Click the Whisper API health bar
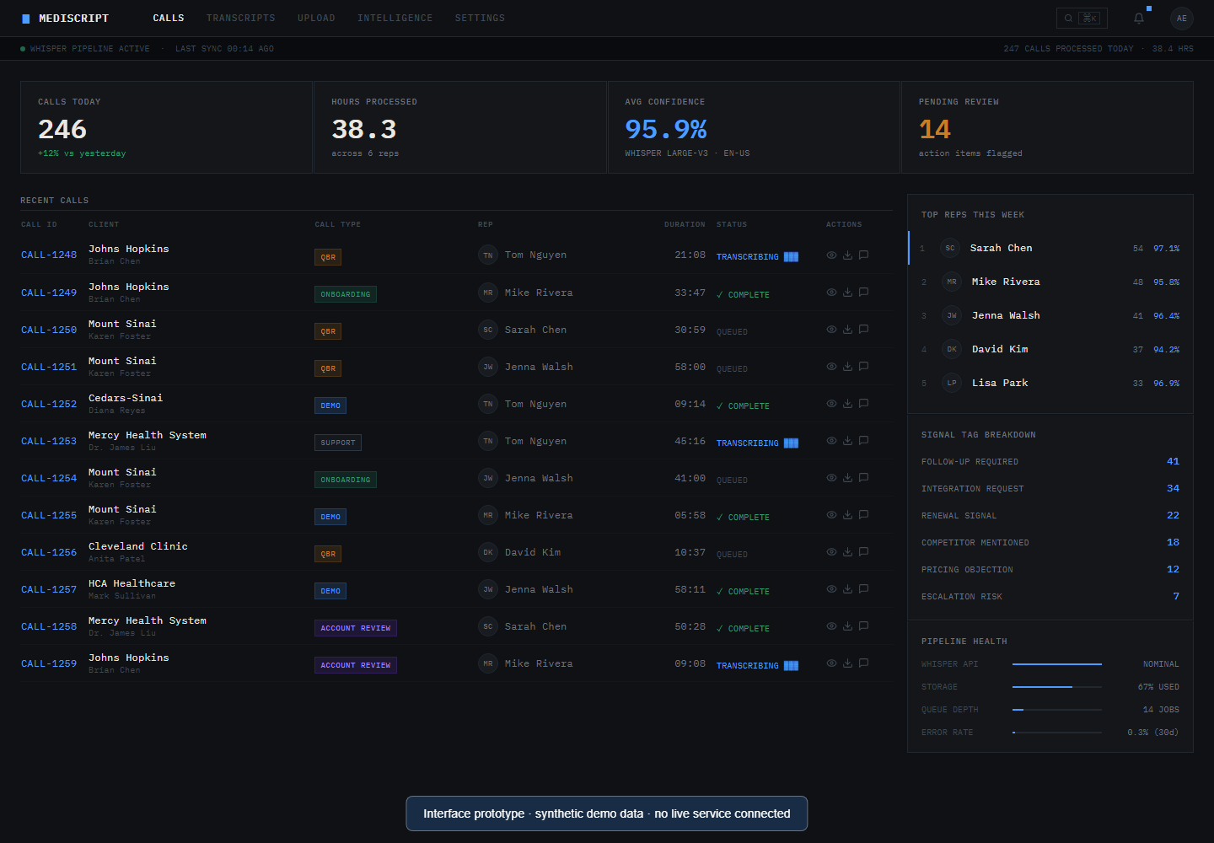The height and width of the screenshot is (843, 1214). click(1057, 664)
